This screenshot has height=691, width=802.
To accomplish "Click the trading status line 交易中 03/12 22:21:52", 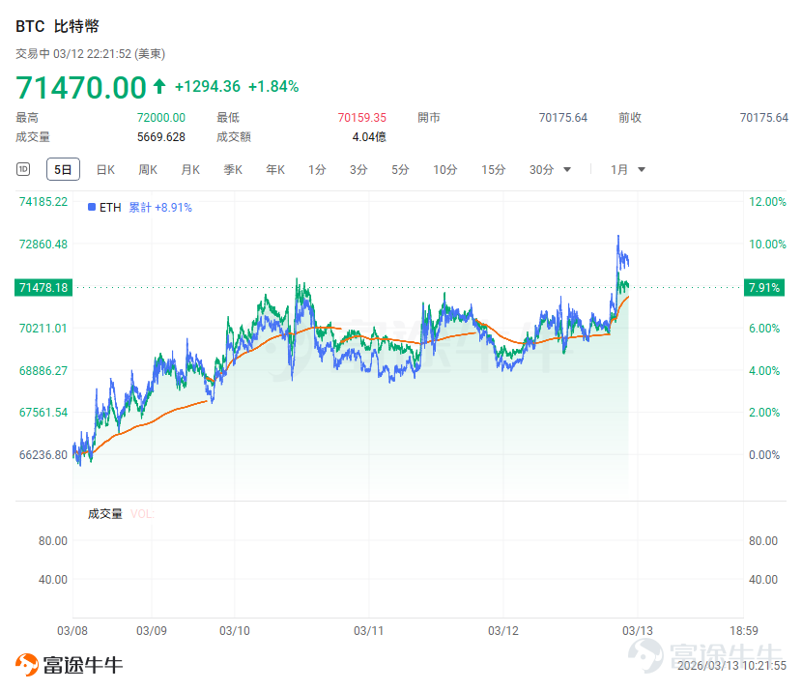I will 90,54.
